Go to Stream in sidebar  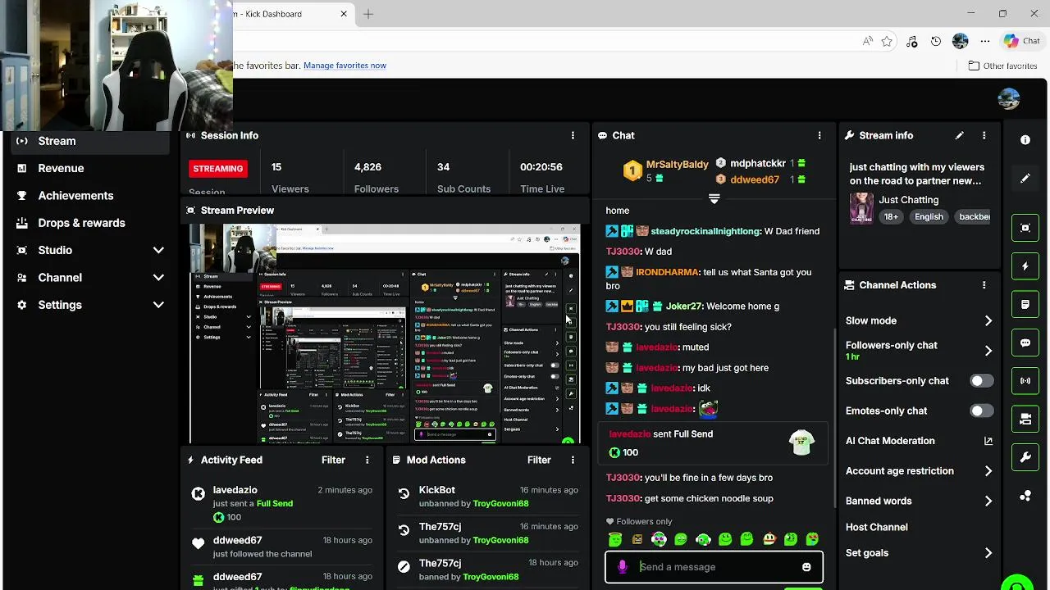(x=90, y=141)
